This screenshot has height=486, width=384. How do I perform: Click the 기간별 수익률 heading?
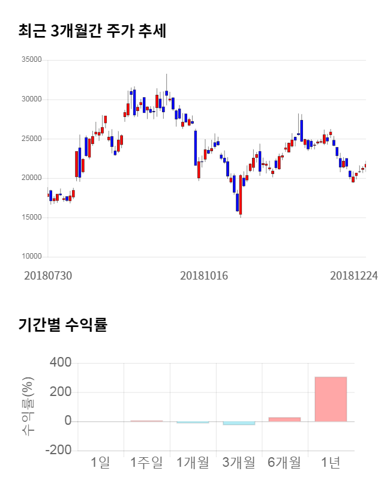tap(62, 326)
